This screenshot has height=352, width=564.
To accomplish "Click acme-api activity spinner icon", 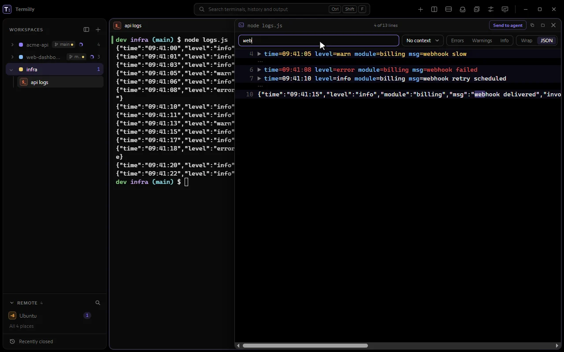I will point(81,44).
